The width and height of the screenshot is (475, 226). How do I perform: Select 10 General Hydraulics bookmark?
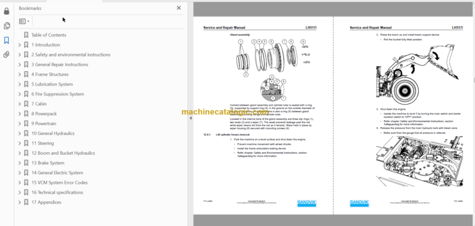point(53,134)
